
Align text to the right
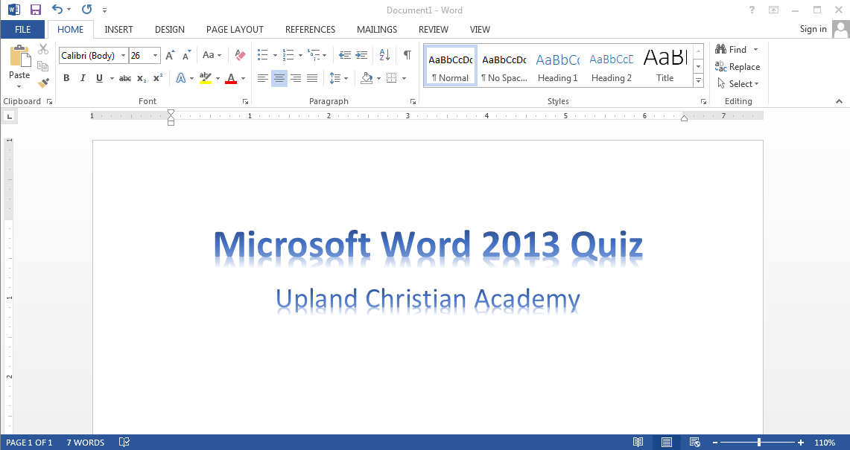tap(296, 79)
